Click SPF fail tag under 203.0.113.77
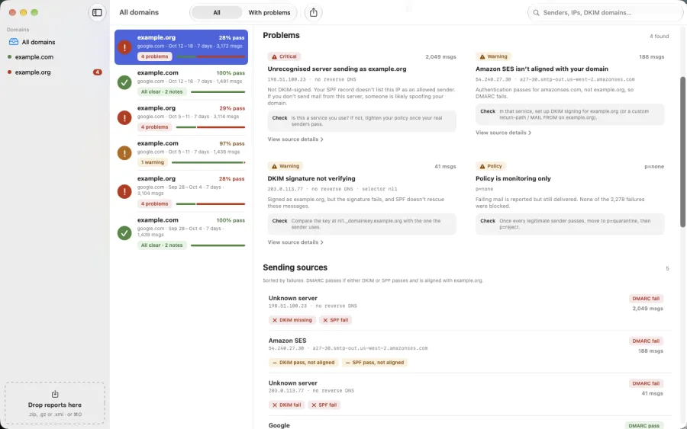This screenshot has width=687, height=429. point(324,405)
